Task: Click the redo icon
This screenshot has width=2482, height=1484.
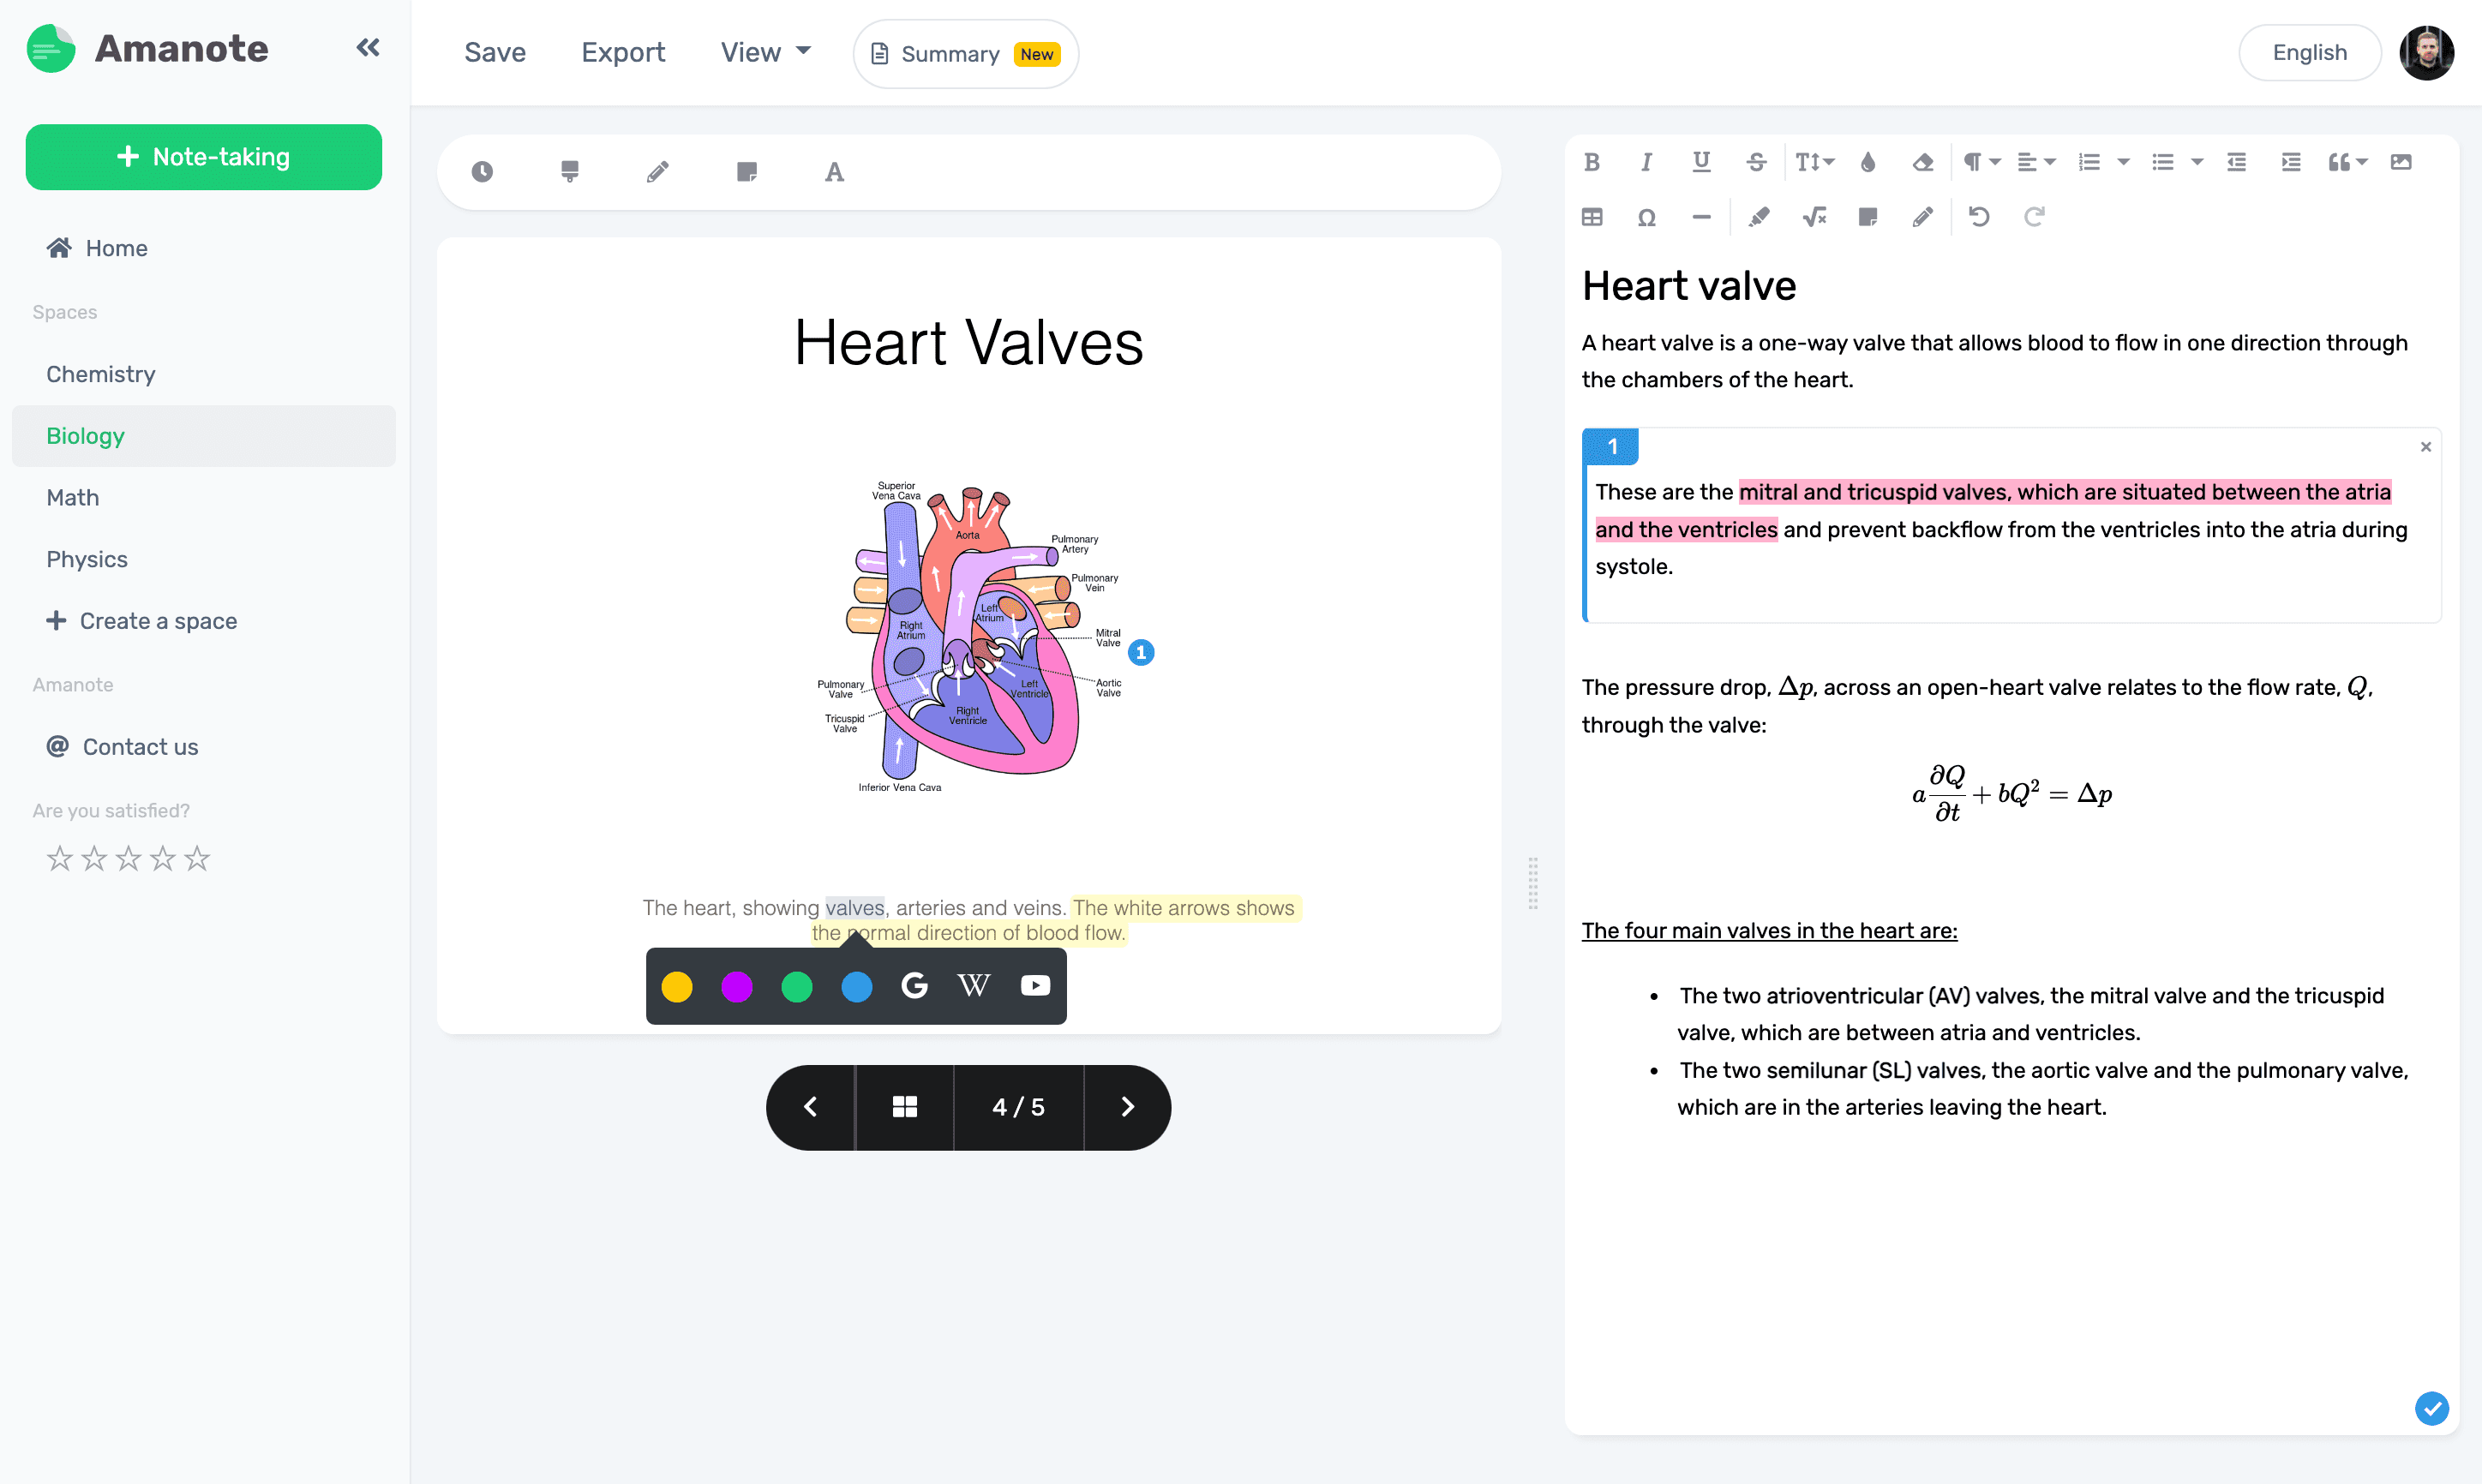Action: click(2035, 216)
